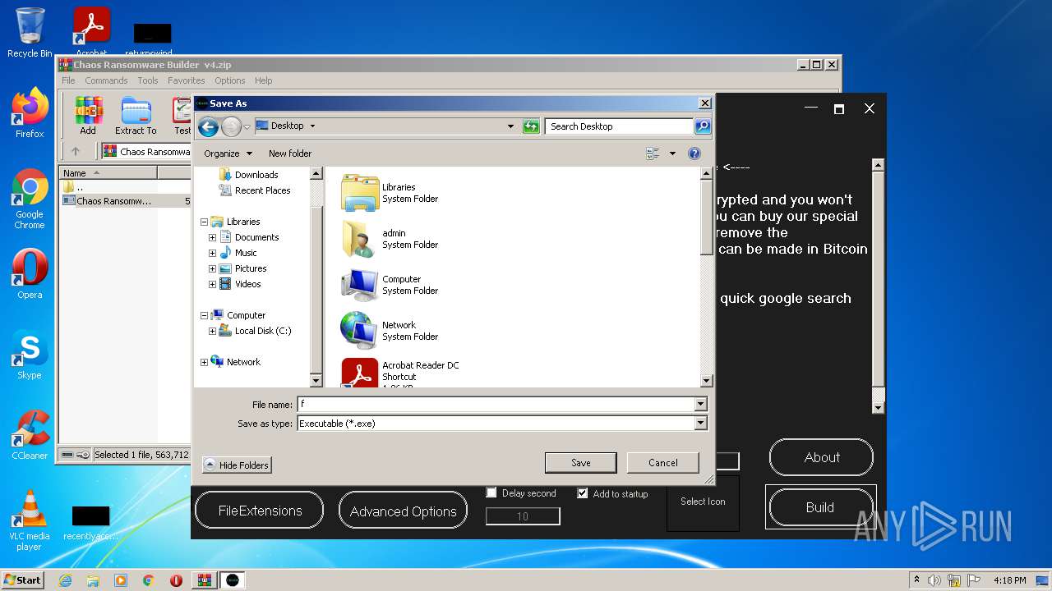Open the Save as type combo box
Viewport: 1052px width, 591px height.
click(x=501, y=424)
